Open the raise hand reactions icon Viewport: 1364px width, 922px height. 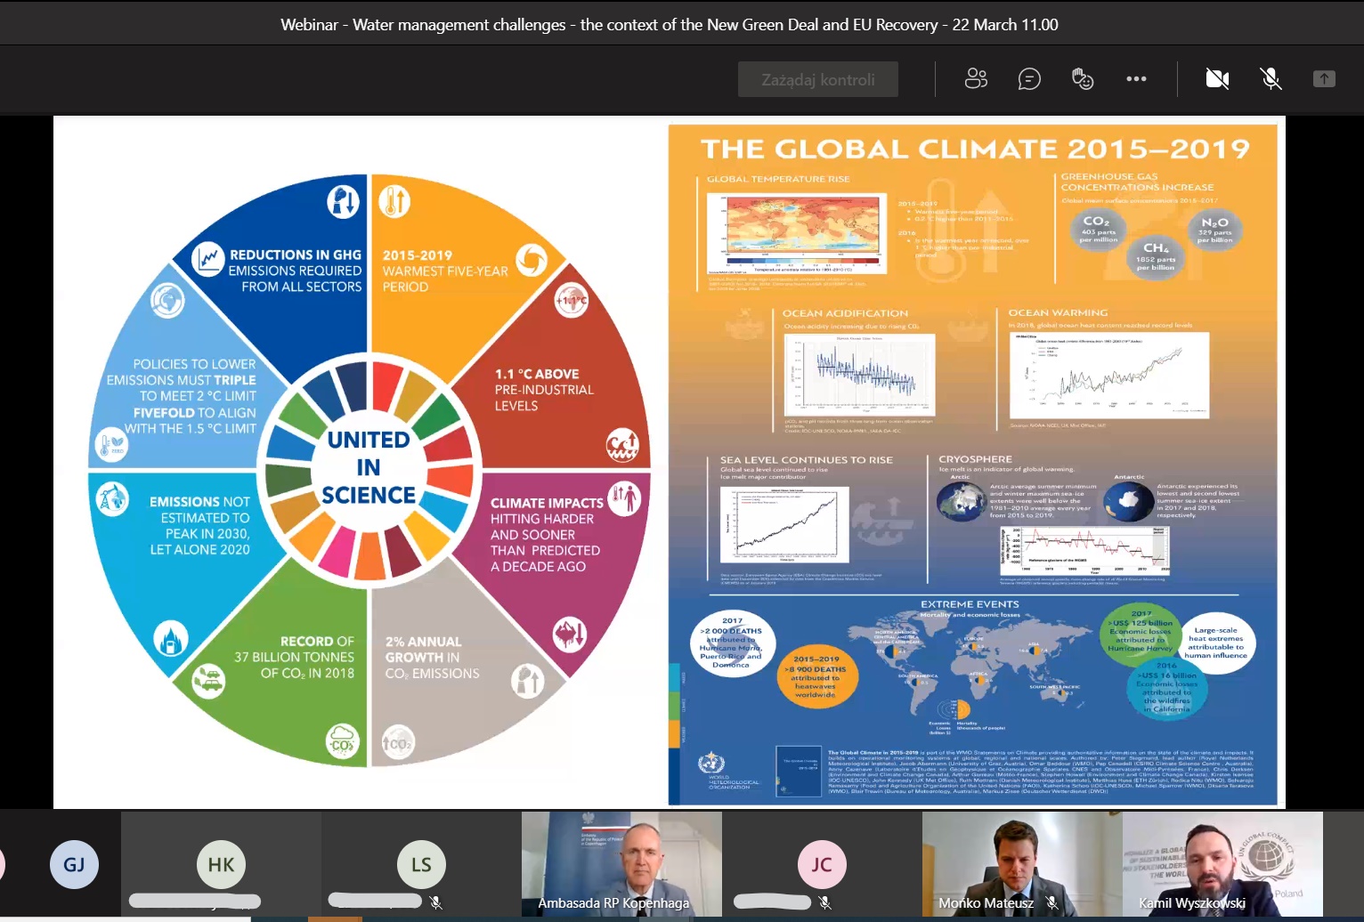pyautogui.click(x=1083, y=79)
